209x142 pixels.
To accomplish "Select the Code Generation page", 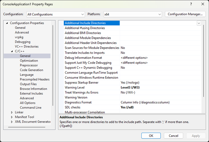I will tap(32, 70).
